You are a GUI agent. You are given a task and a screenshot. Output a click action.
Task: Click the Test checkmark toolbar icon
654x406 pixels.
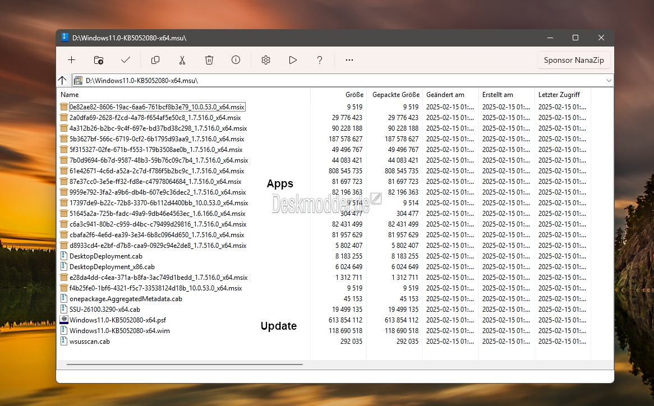pyautogui.click(x=126, y=60)
